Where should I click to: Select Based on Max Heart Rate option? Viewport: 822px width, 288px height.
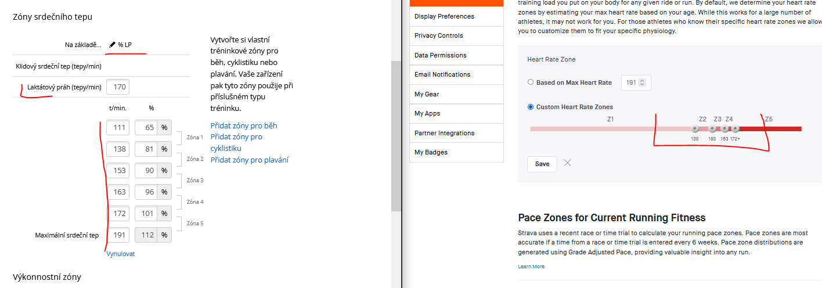click(531, 82)
